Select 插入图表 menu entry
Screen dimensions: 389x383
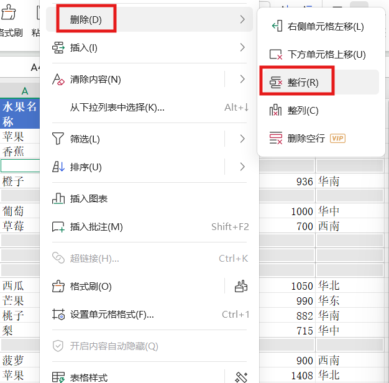(x=149, y=199)
